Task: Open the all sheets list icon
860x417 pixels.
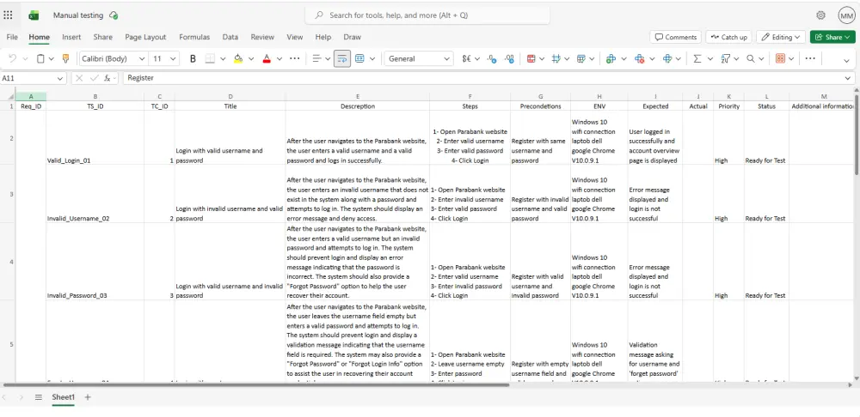Action: 39,397
